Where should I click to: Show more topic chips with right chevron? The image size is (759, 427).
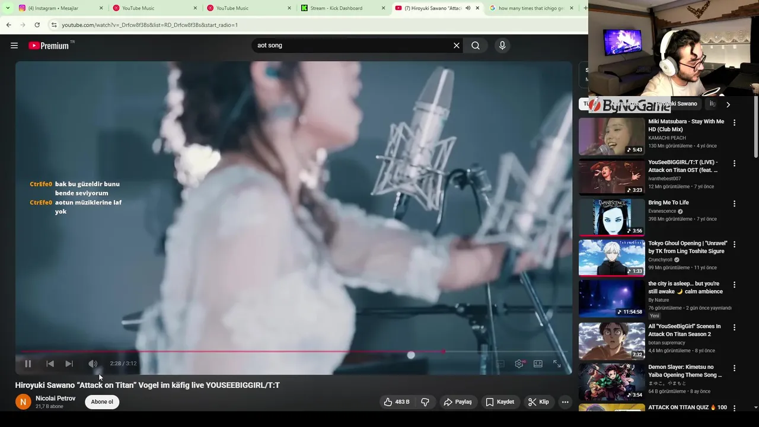(x=728, y=104)
